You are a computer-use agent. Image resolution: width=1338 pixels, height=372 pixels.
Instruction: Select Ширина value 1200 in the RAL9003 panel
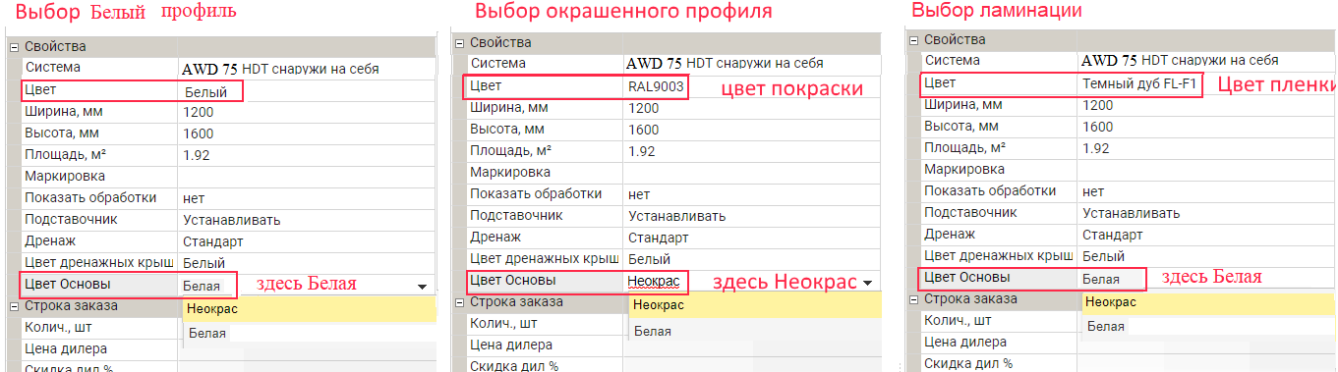644,108
